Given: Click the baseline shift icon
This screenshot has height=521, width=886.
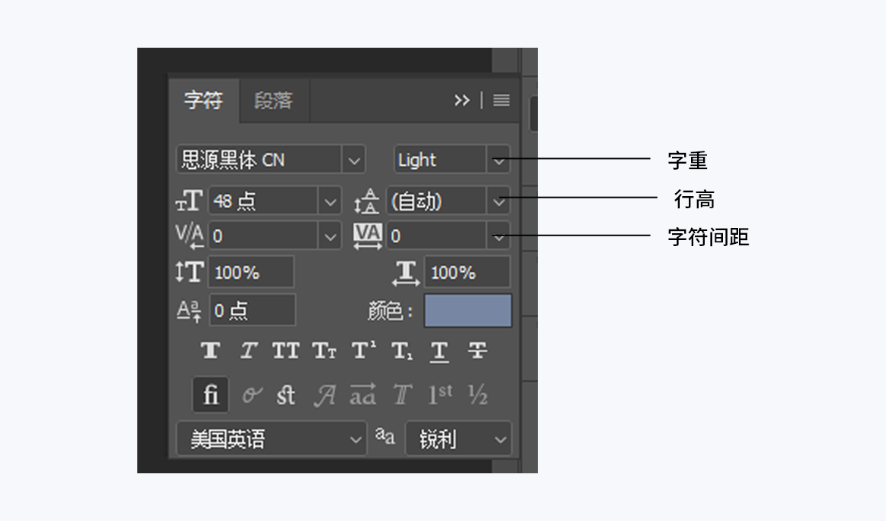Looking at the screenshot, I should click(189, 310).
